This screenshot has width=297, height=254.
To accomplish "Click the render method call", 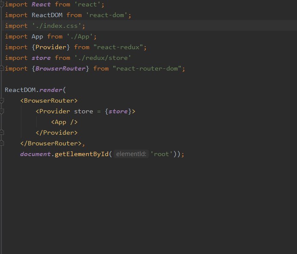I will [51, 90].
